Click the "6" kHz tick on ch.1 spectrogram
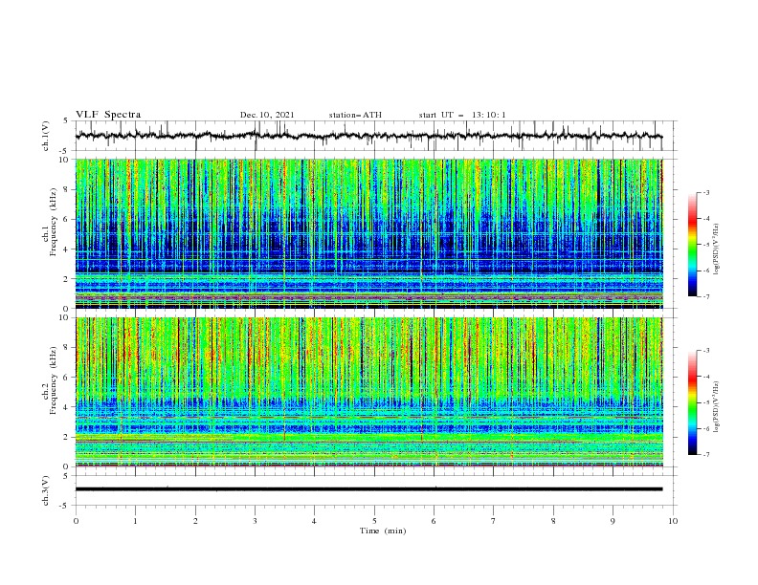The width and height of the screenshot is (758, 585). [x=67, y=220]
